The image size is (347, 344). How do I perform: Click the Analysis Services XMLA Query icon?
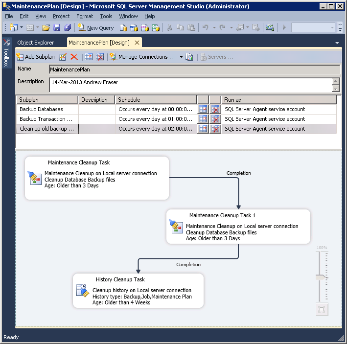tap(156, 28)
